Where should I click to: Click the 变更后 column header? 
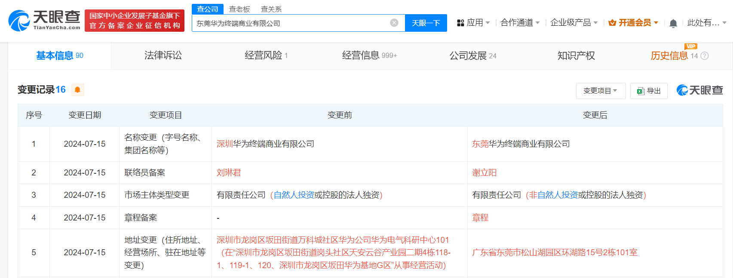click(x=595, y=115)
